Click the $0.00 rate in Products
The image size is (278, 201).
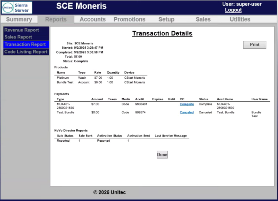[x=98, y=82]
